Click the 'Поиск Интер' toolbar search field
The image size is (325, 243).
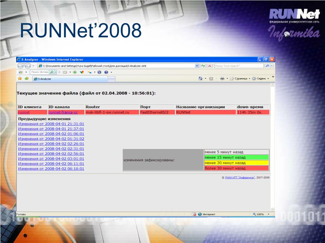pos(39,72)
